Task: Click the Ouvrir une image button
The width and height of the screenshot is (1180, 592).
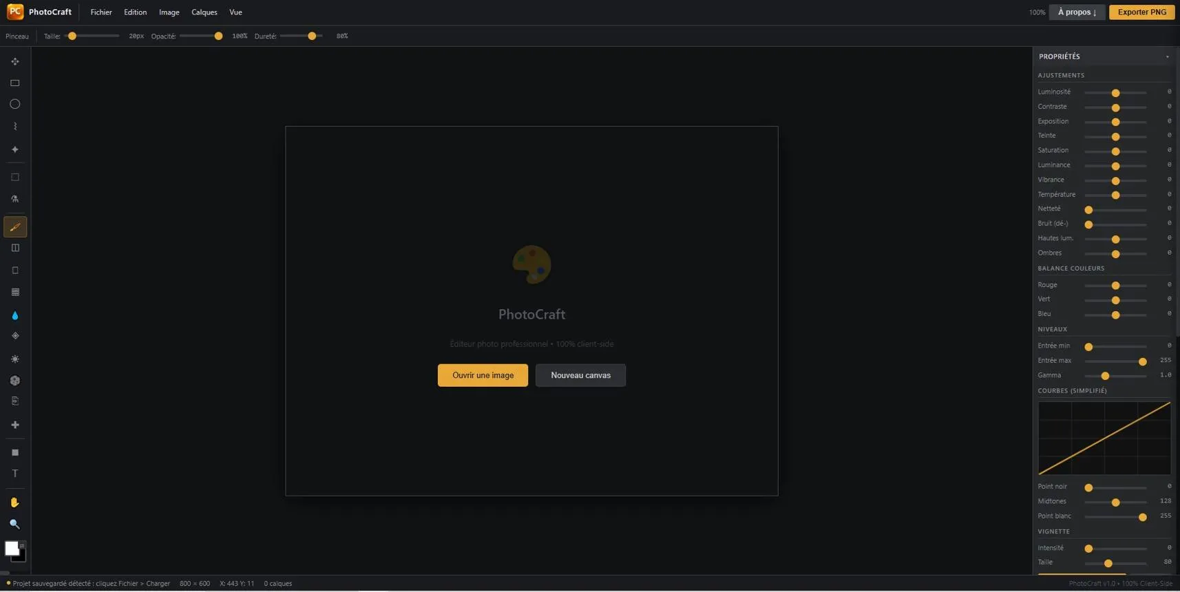Action: [483, 375]
